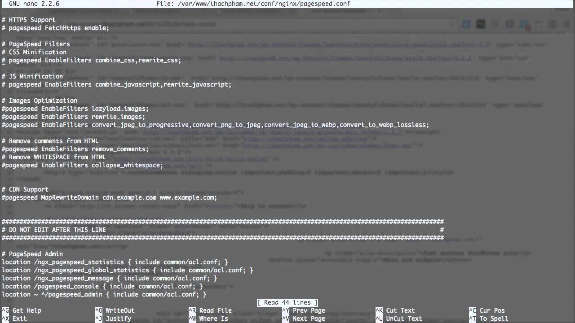
Task: Click the 'Read 44 lines' status message
Action: 287,302
